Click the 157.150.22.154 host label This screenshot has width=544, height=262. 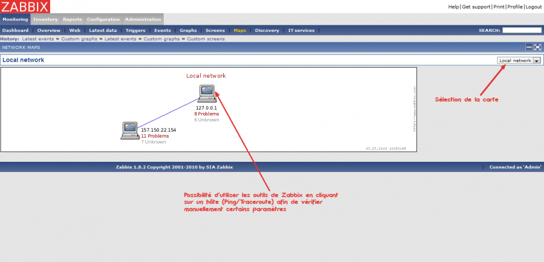158,130
